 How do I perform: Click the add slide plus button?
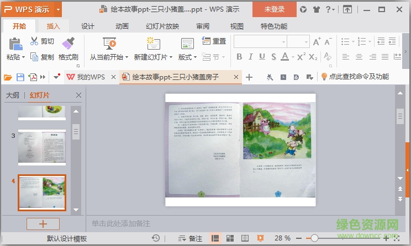(x=43, y=224)
